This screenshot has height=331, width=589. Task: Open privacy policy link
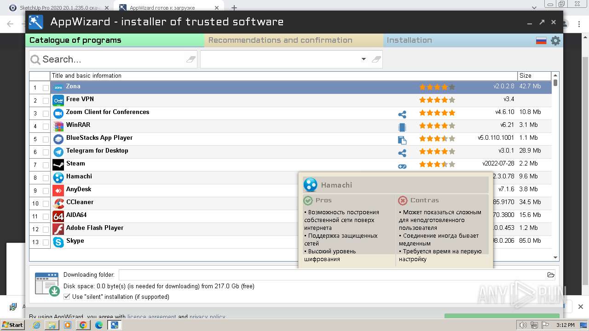[x=208, y=317]
